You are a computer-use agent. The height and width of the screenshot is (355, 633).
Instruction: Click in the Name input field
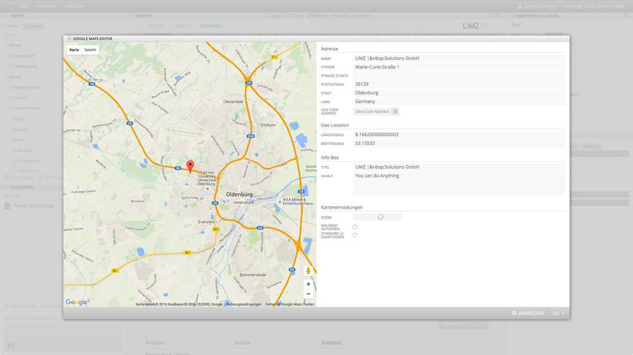tap(459, 58)
